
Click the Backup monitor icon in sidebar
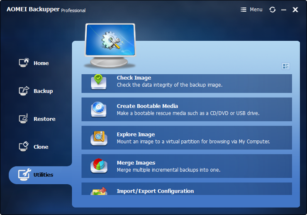[24, 91]
